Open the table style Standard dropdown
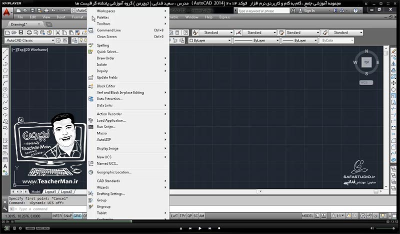 tap(302, 33)
